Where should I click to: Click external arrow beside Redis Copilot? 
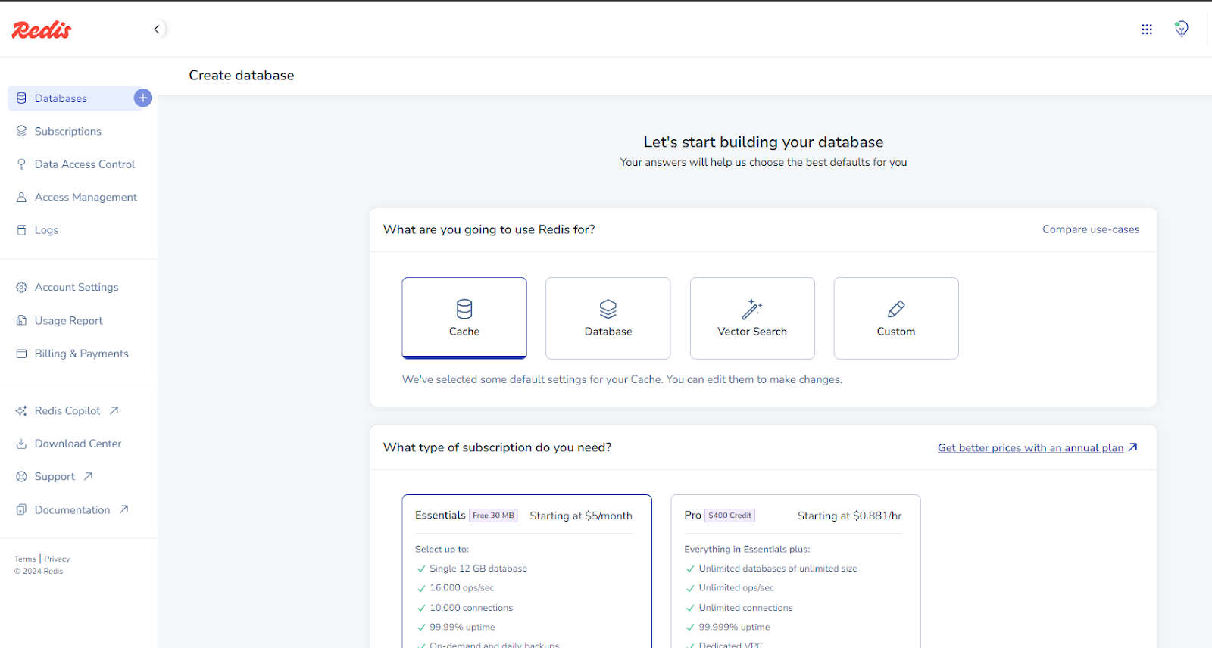click(x=114, y=410)
